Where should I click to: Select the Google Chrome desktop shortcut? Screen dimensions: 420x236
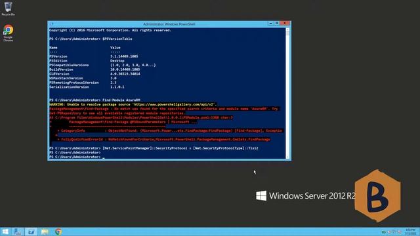point(8,33)
